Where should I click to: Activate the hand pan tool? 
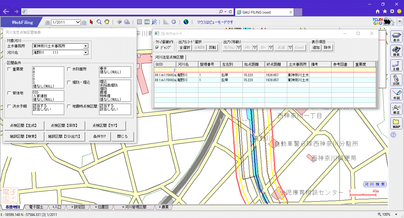click(107, 22)
